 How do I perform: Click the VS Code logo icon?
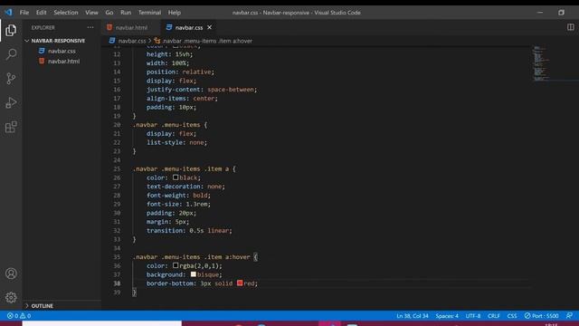(8, 12)
